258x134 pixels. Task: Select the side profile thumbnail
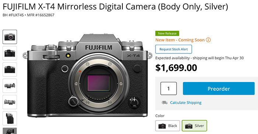pyautogui.click(x=10, y=118)
